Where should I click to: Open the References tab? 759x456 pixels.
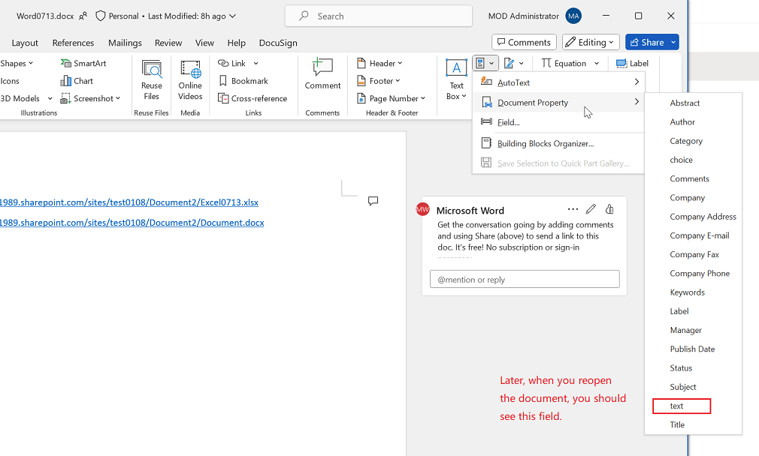click(x=73, y=43)
